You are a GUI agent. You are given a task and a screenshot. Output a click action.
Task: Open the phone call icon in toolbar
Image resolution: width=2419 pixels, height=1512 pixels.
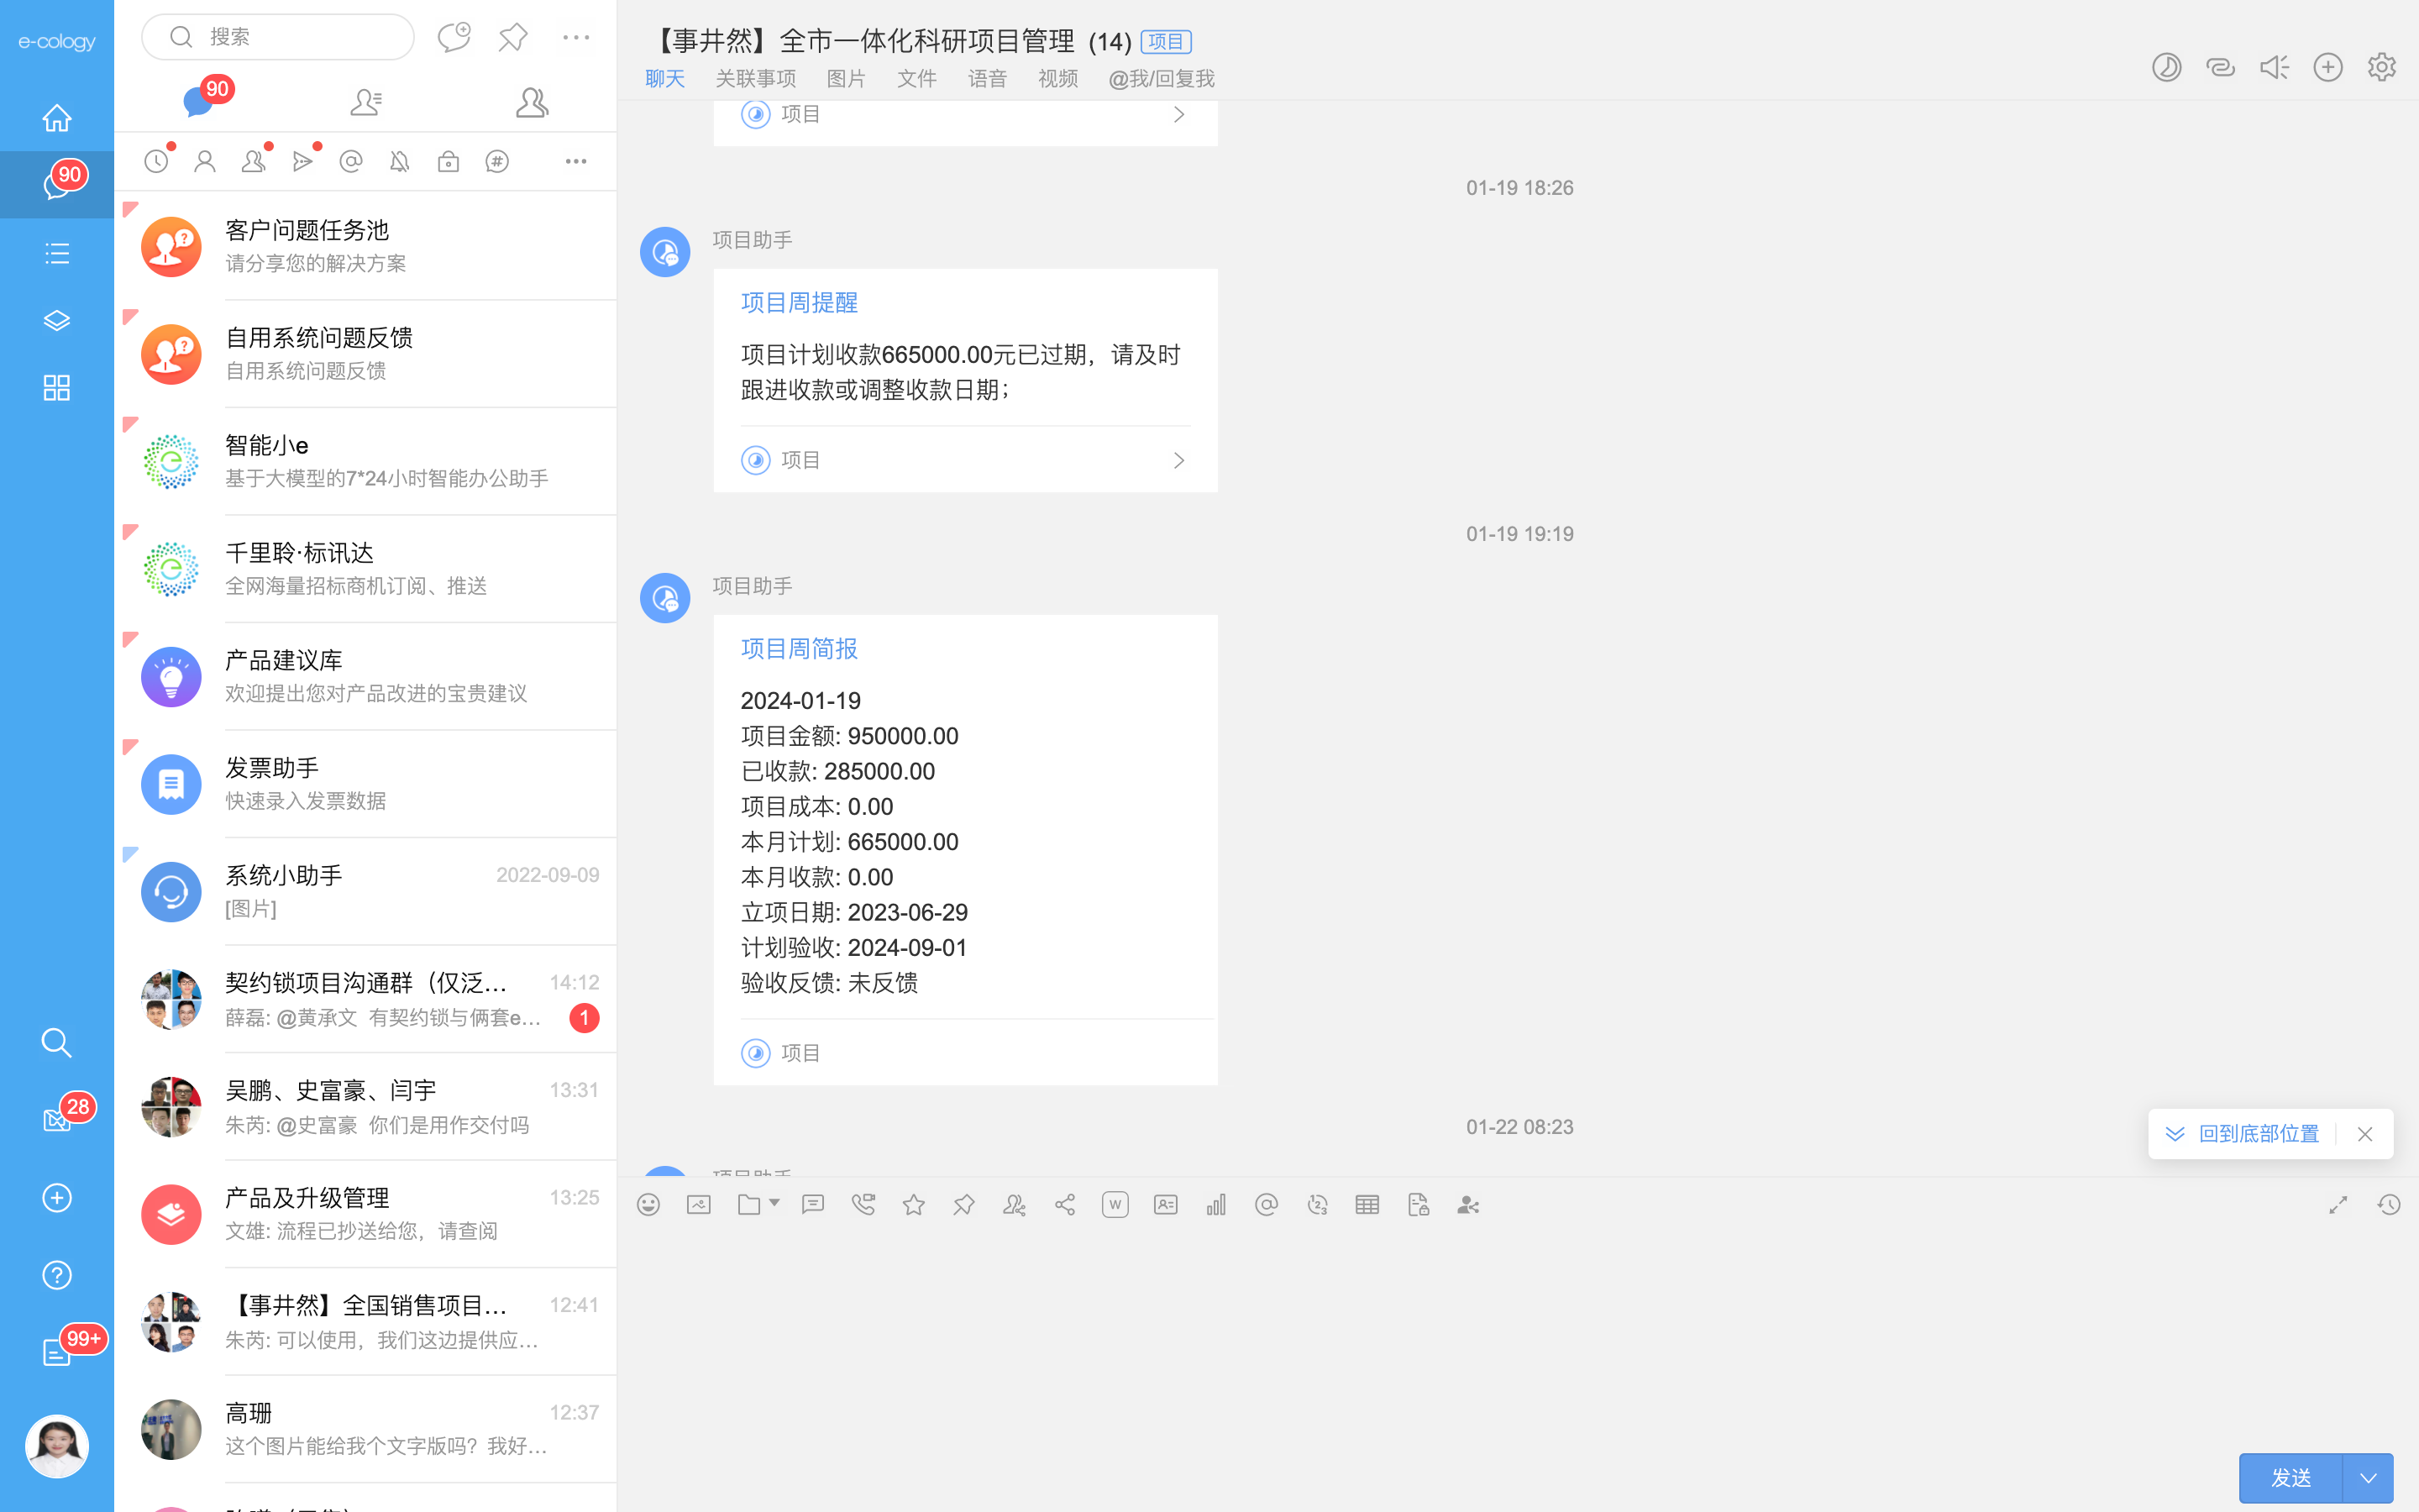click(x=863, y=1205)
